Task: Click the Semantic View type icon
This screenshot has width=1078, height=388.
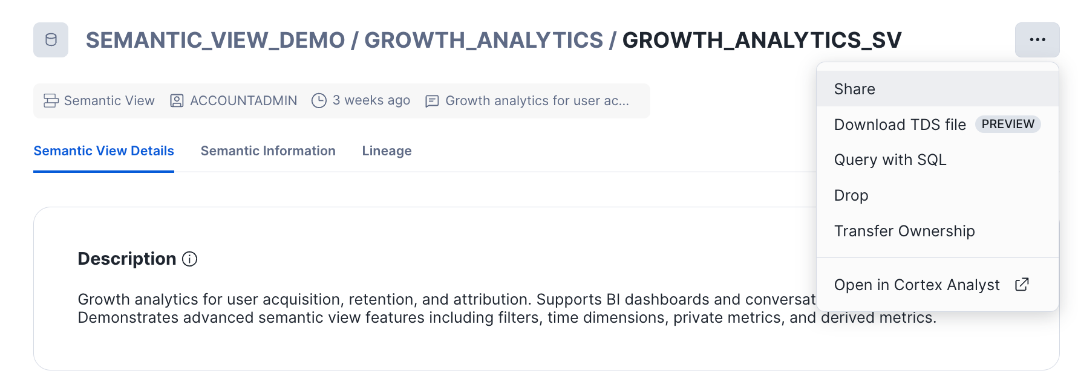Action: point(51,101)
